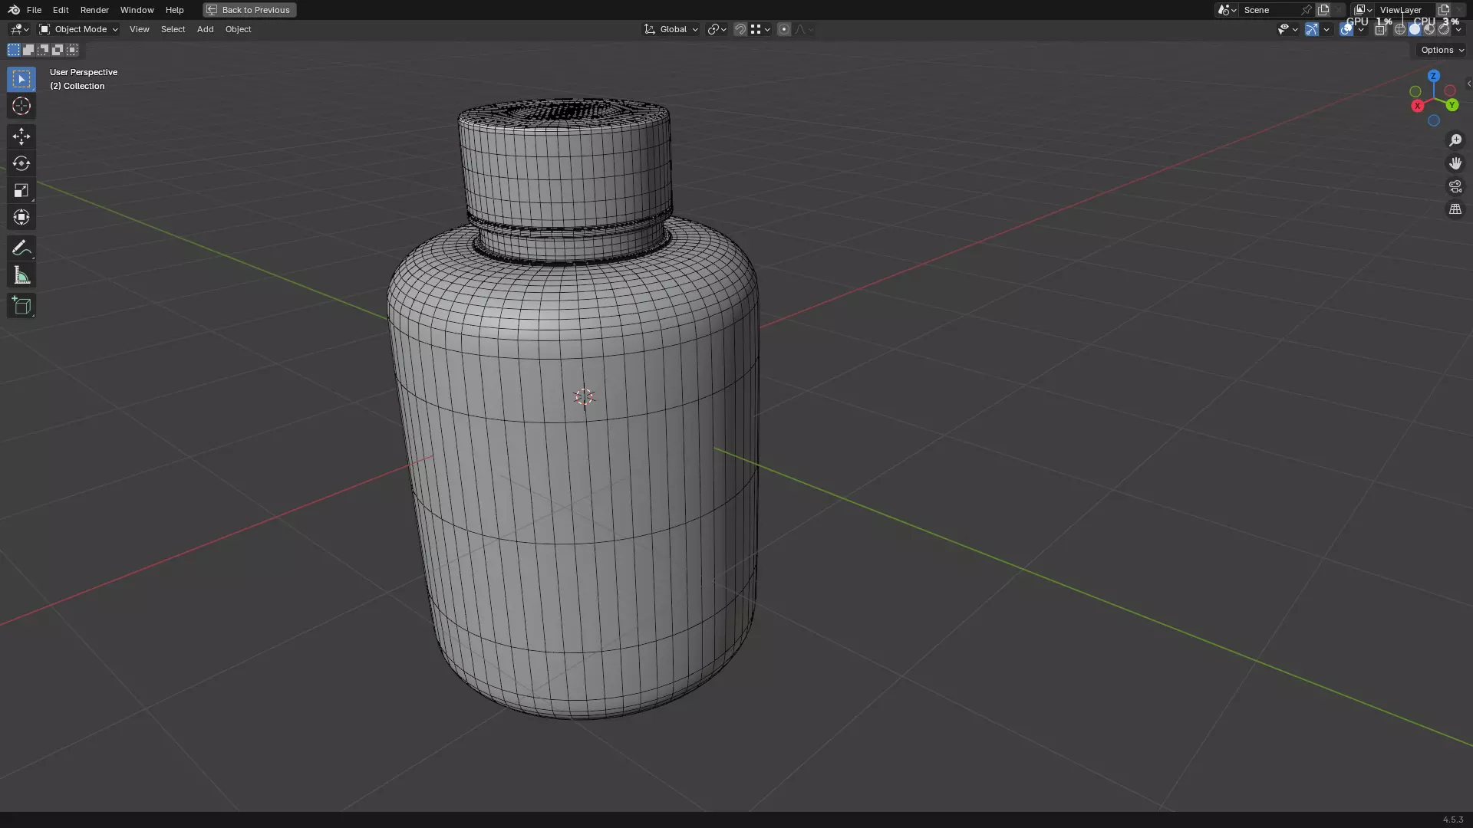Activate the 3D Cursor tool
This screenshot has height=828, width=1473.
(21, 106)
